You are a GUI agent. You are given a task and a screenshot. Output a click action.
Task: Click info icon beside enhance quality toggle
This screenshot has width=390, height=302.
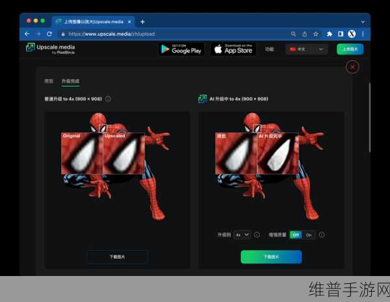[322, 234]
